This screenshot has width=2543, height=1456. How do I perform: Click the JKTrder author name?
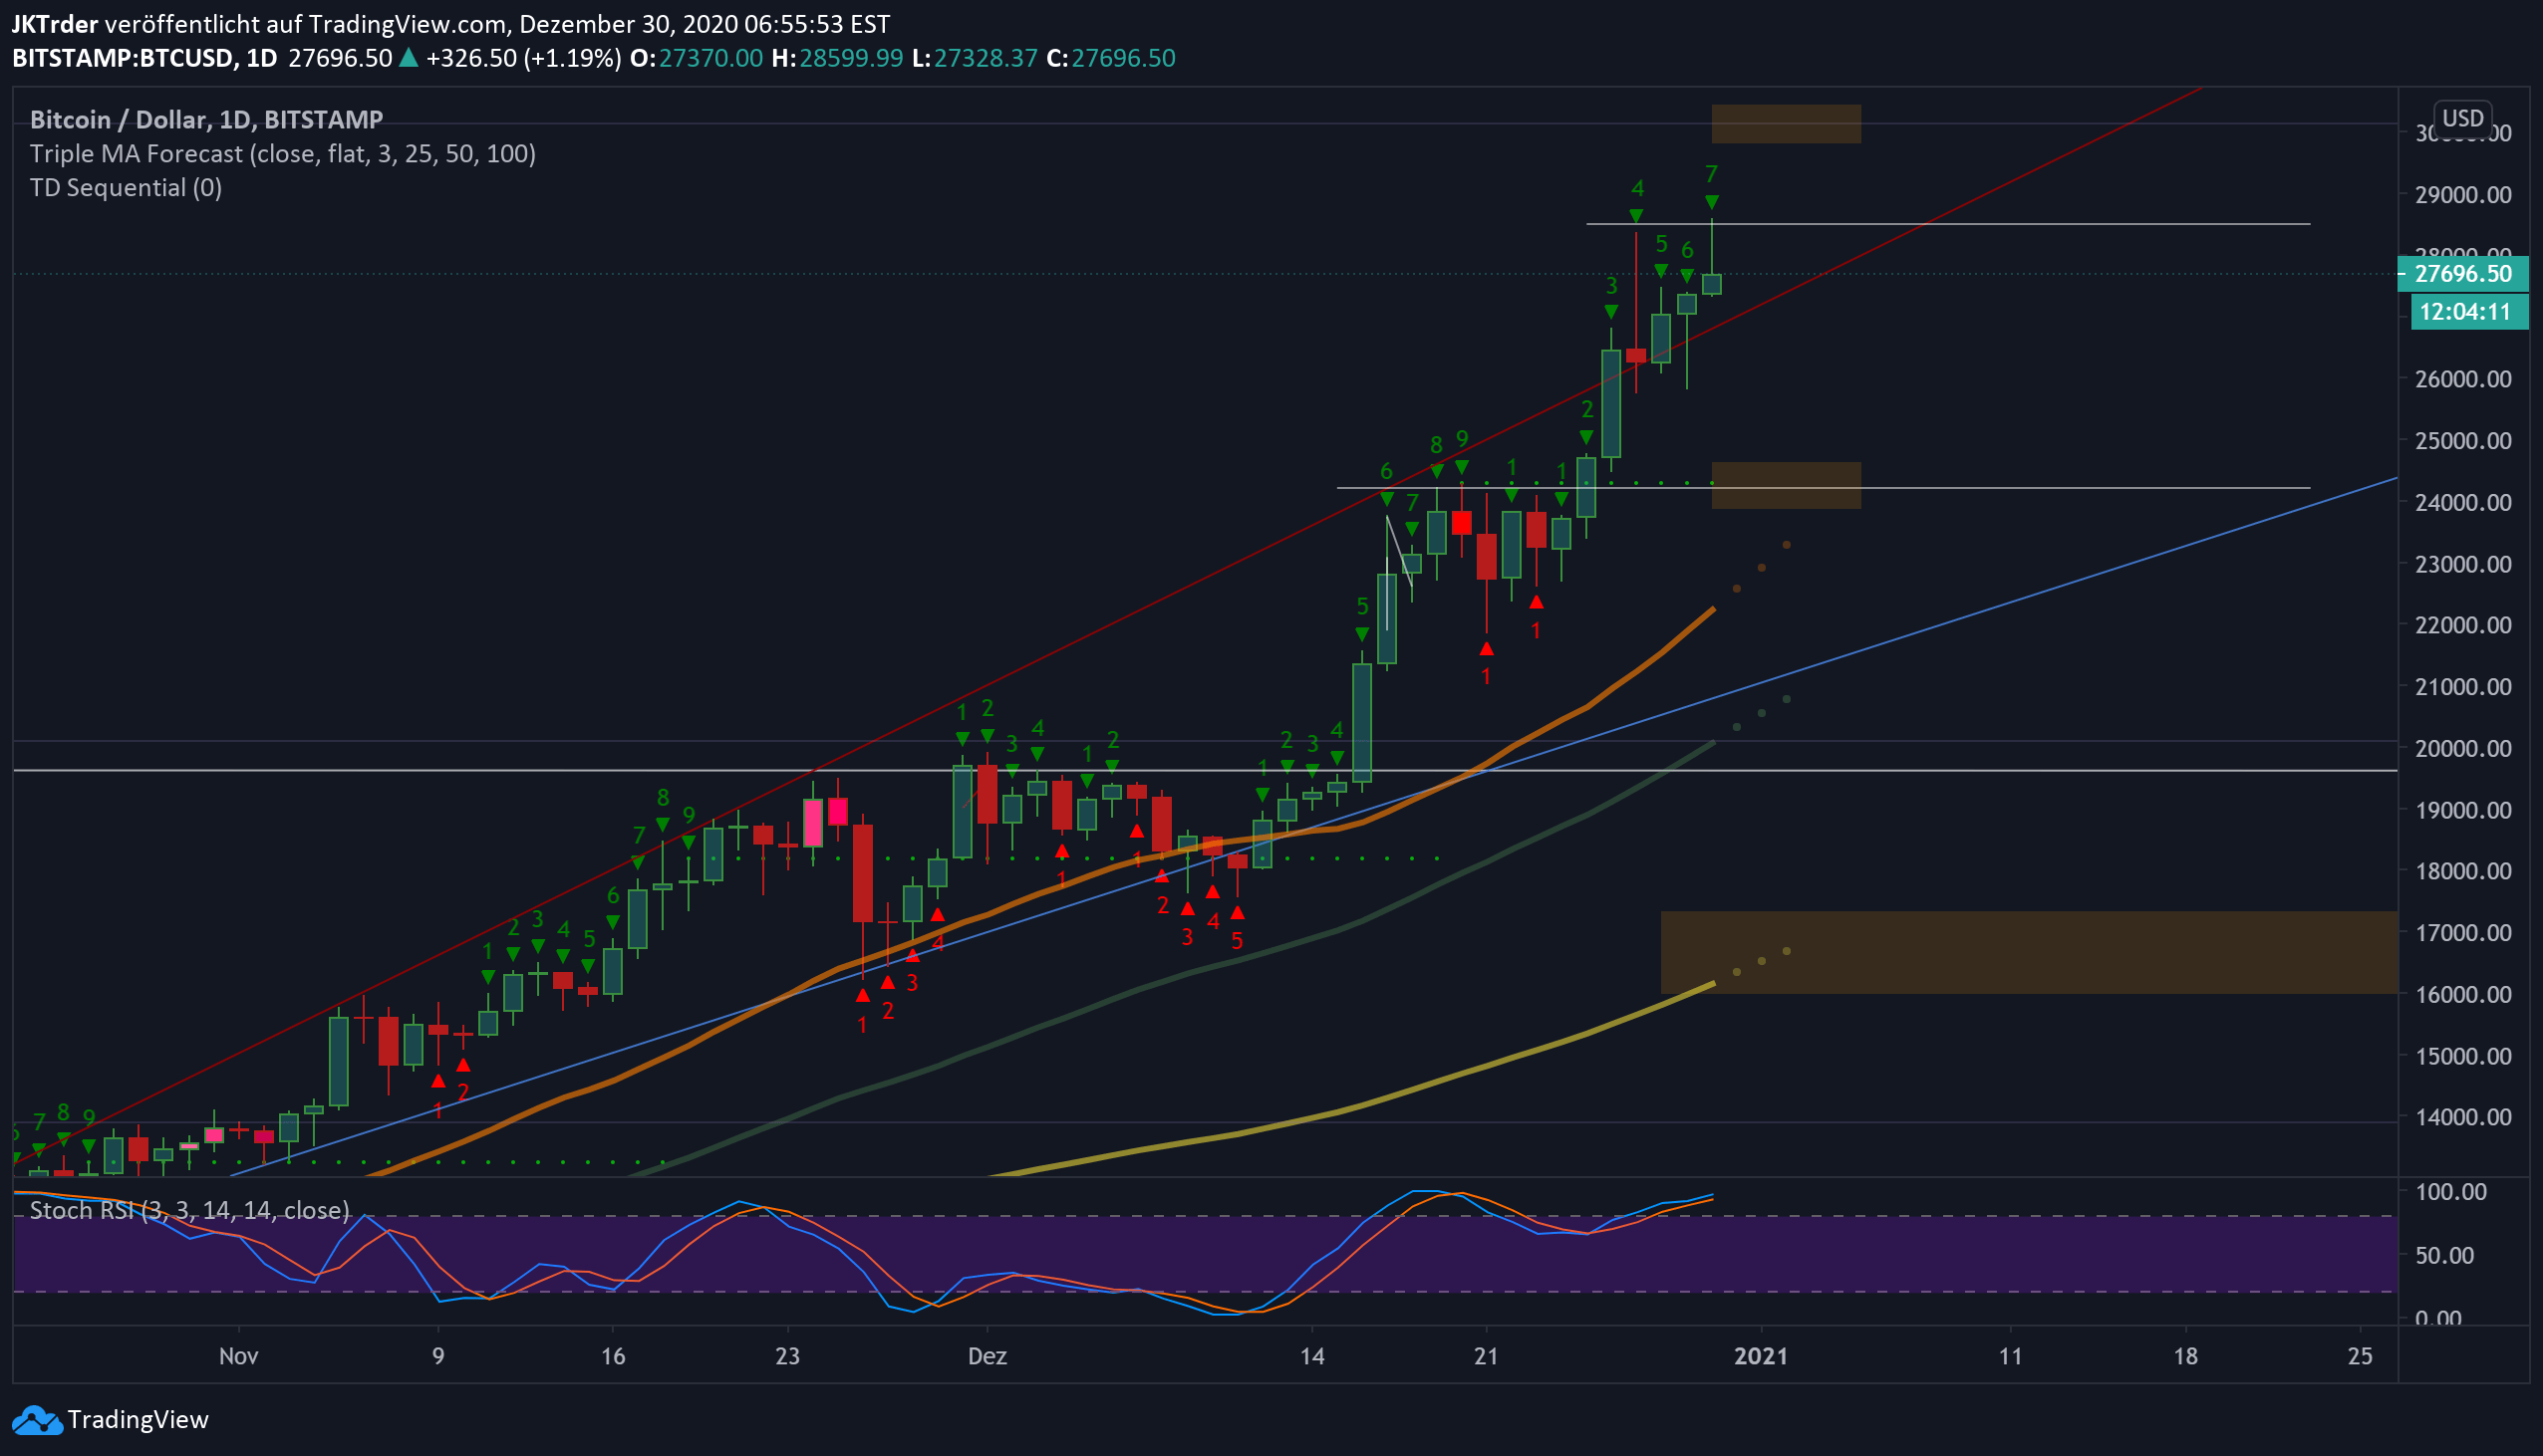pyautogui.click(x=55, y=24)
